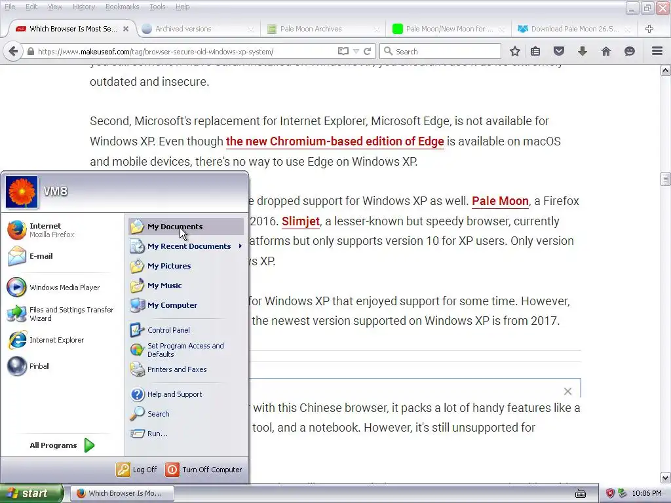
Task: Open Firefox hamburger menu
Action: (657, 51)
